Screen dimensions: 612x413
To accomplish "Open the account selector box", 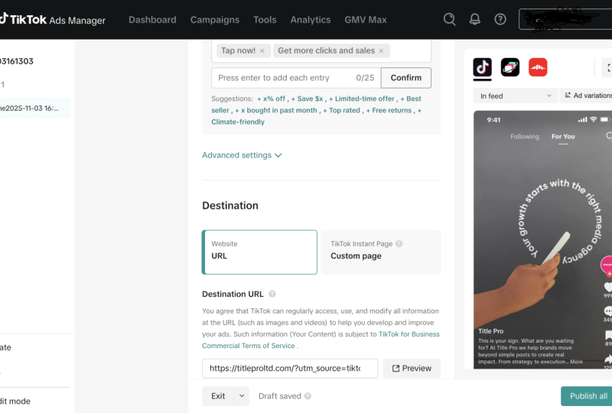I will click(x=565, y=19).
